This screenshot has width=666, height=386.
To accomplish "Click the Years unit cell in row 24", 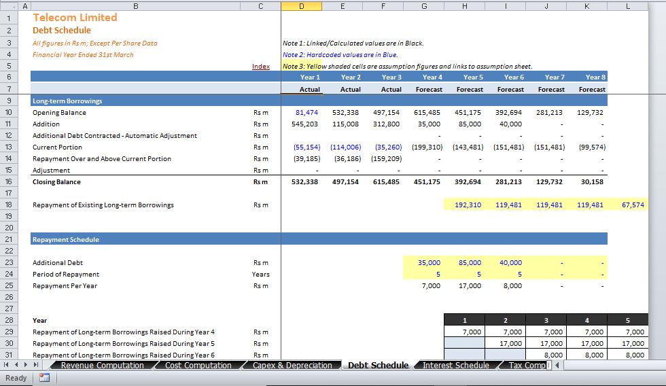I will point(261,275).
